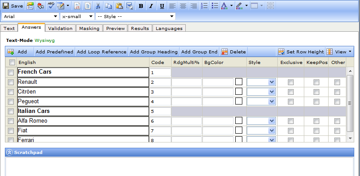Screen dimensions: 360x176
Task: Click the plain document icon
Action: pyautogui.click(x=88, y=6)
